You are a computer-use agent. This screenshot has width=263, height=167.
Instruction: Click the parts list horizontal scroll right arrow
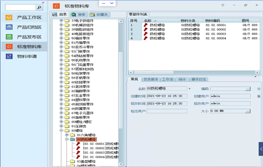pyautogui.click(x=257, y=73)
